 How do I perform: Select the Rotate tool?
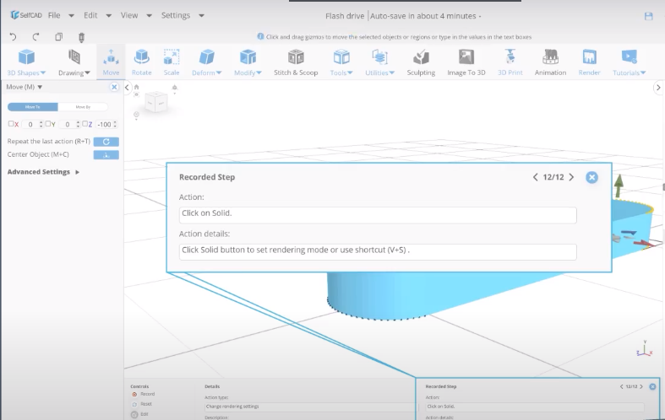coord(142,62)
